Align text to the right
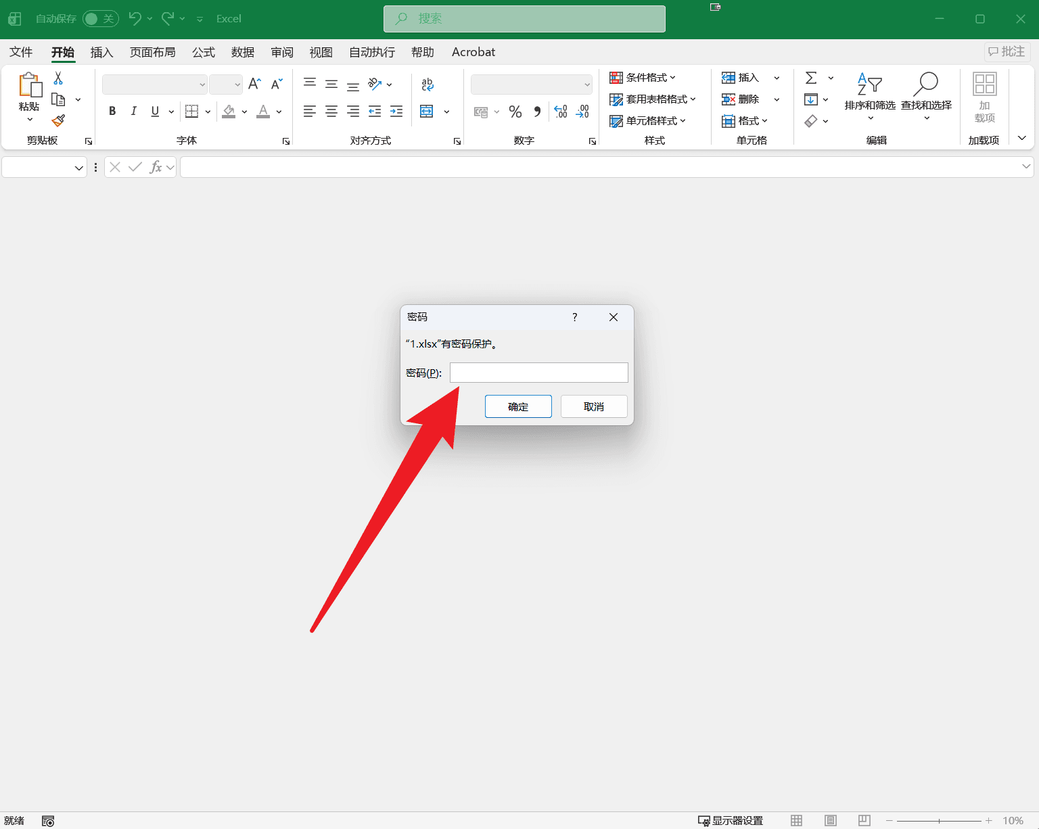 [353, 112]
